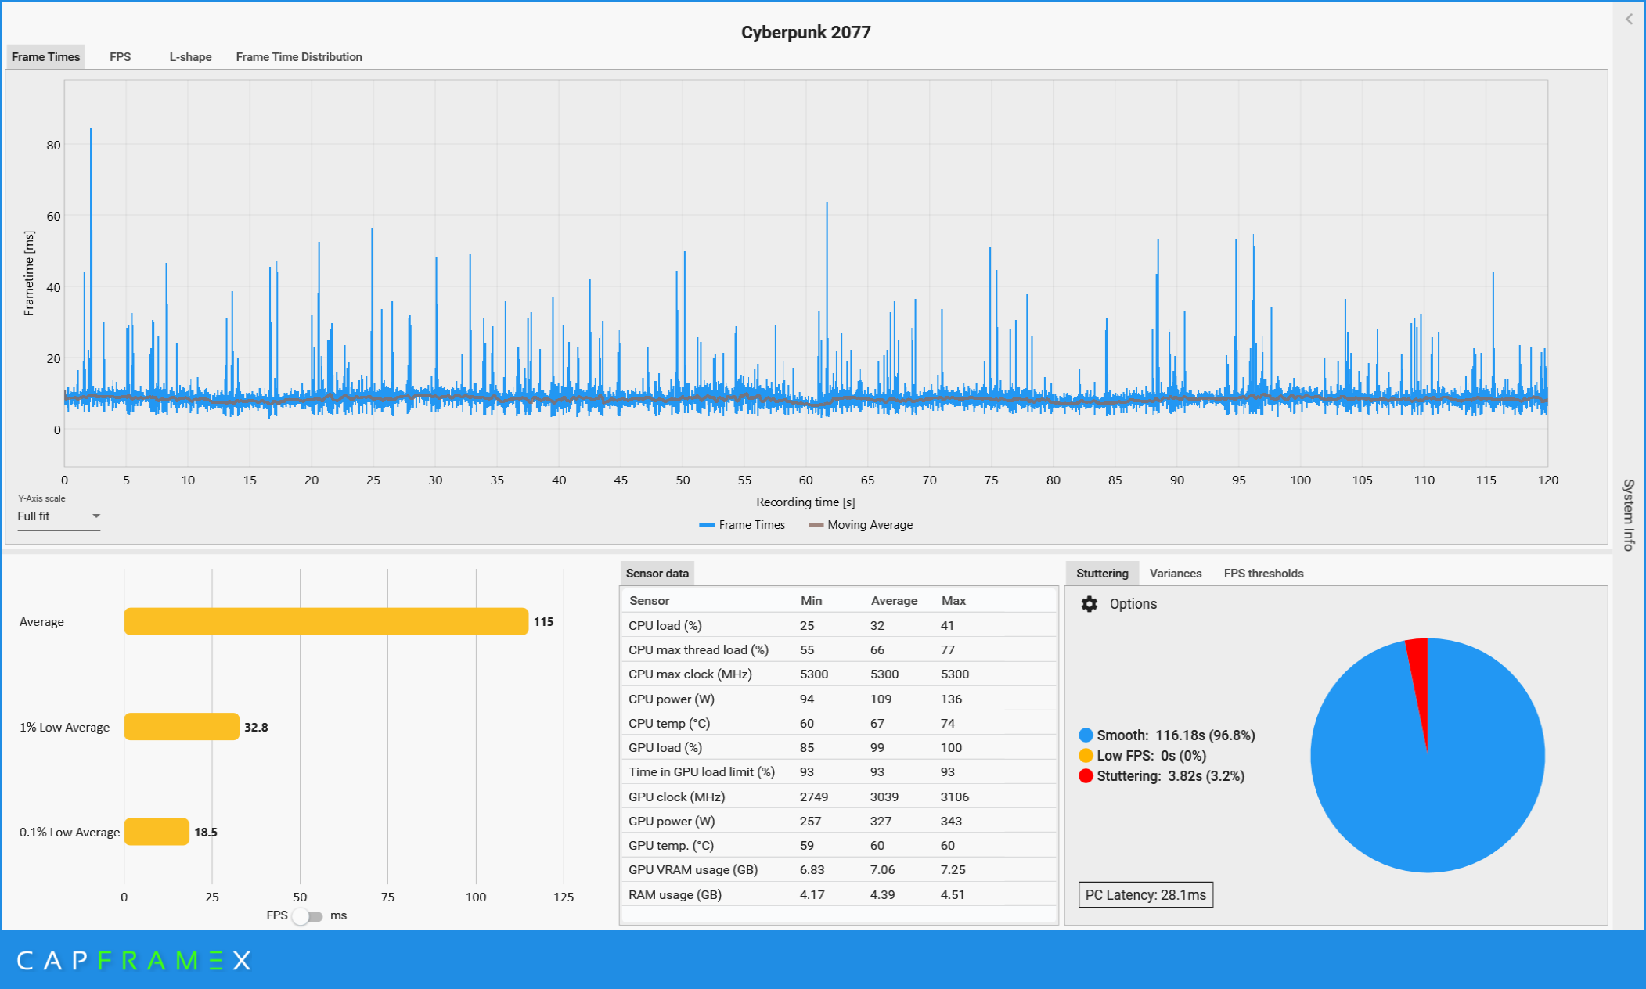Collapse the System Info side panel chevron
The image size is (1646, 989).
tap(1629, 19)
